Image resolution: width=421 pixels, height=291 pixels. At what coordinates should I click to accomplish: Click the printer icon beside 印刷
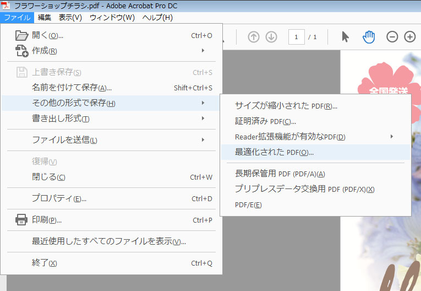(21, 220)
